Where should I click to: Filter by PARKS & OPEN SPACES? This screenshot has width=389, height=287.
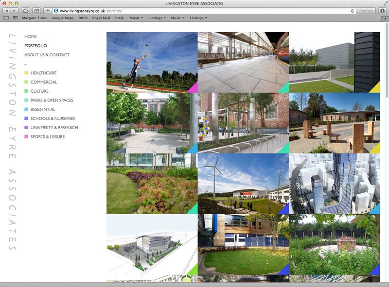coord(52,101)
